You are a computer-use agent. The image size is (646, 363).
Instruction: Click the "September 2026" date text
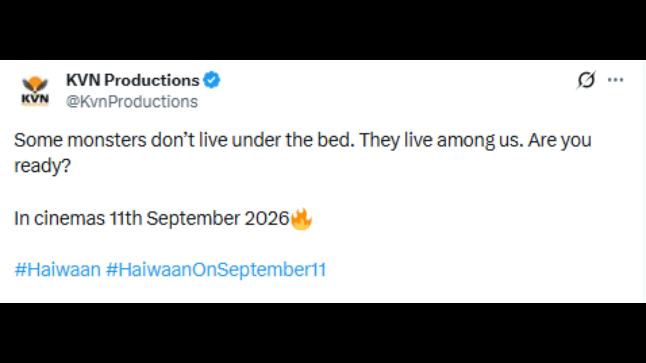pos(218,218)
